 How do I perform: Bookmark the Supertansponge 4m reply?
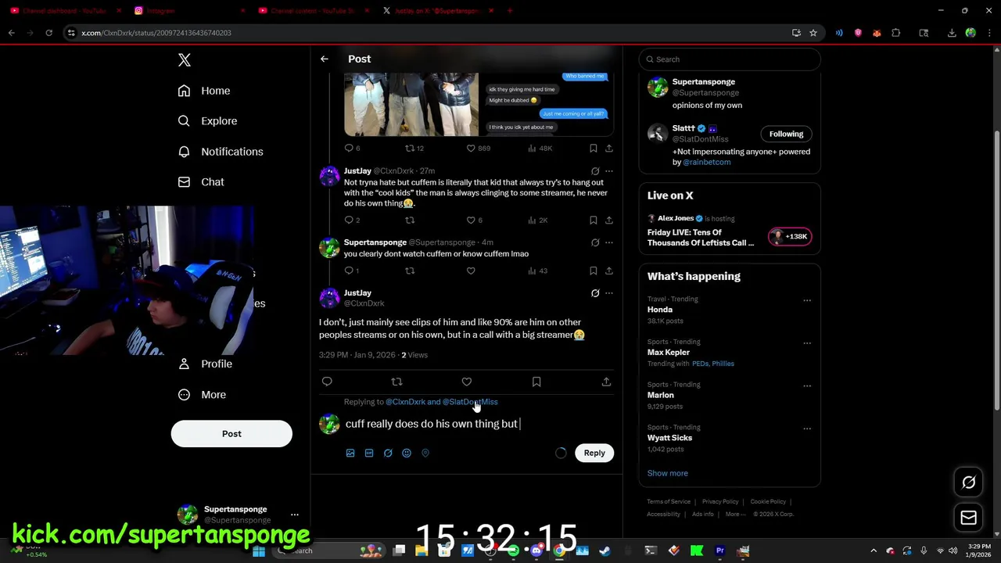[x=594, y=271]
